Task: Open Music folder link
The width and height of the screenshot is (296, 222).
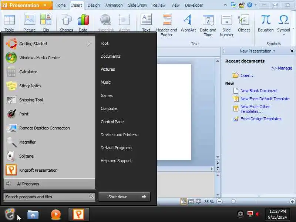Action: (105, 82)
